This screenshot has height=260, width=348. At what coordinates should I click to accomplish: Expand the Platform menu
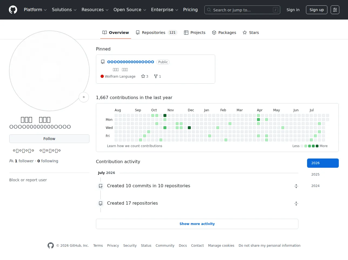tap(35, 10)
